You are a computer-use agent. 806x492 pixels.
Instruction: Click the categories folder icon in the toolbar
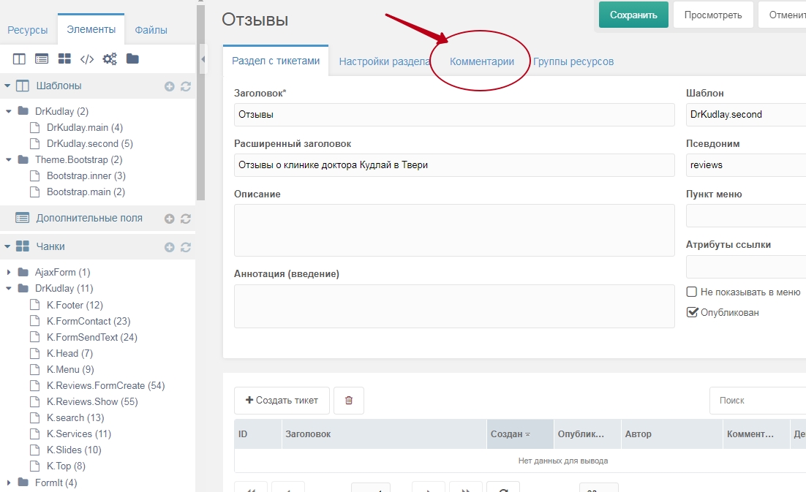(x=132, y=59)
